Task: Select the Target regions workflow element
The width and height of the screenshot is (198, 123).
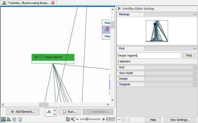Action: [x=53, y=57]
